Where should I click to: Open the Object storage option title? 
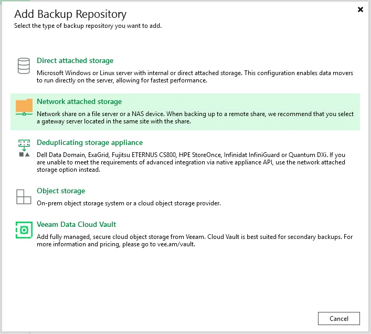tap(61, 191)
